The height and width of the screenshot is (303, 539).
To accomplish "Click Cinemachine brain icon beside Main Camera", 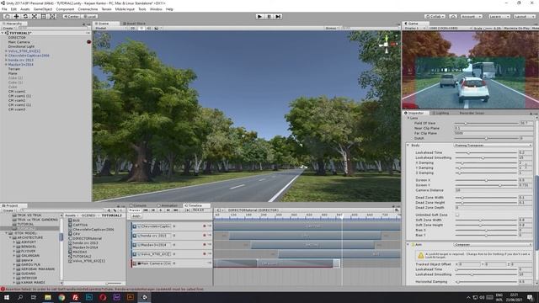I will point(88,42).
